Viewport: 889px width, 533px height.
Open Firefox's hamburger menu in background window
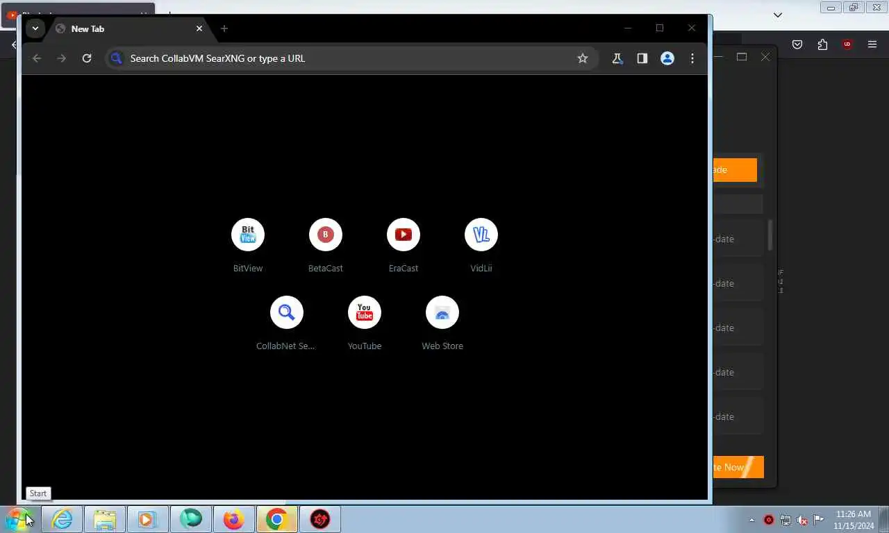click(x=872, y=44)
